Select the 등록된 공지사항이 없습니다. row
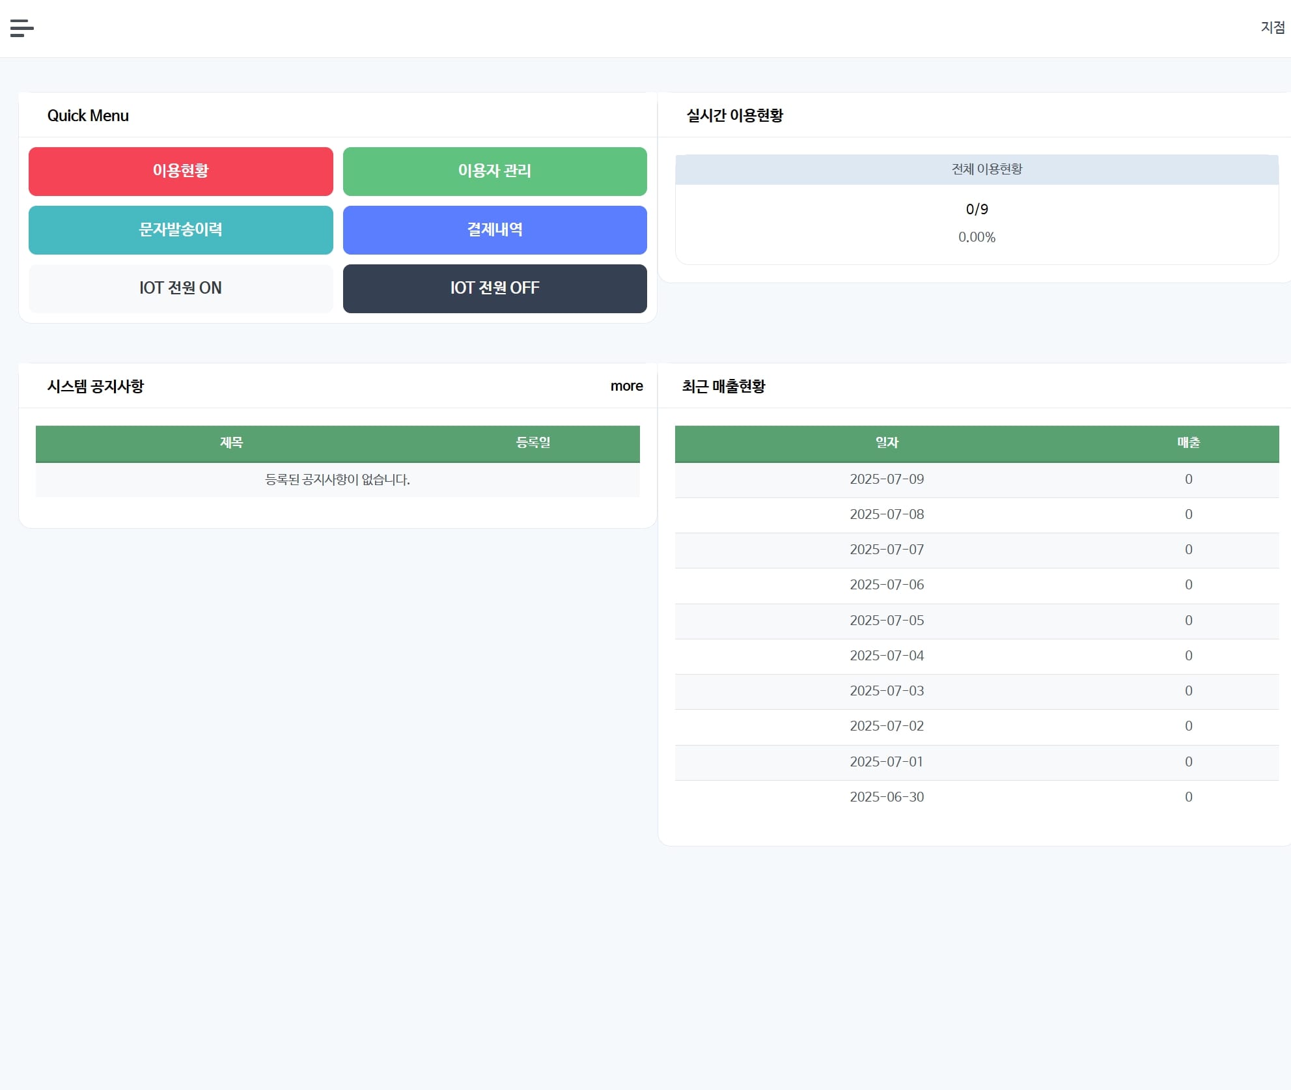 [338, 480]
